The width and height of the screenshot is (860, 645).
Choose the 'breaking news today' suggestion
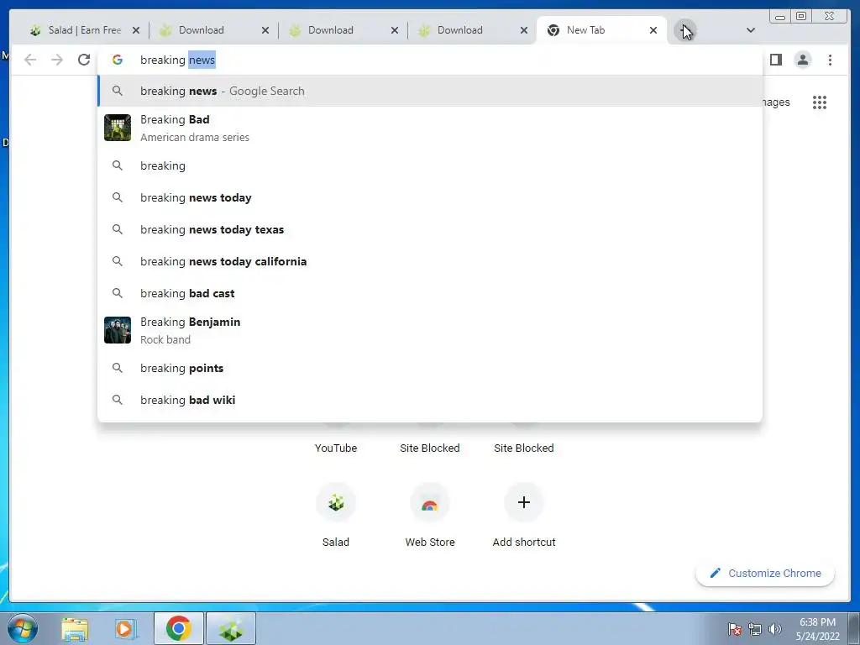coord(430,197)
